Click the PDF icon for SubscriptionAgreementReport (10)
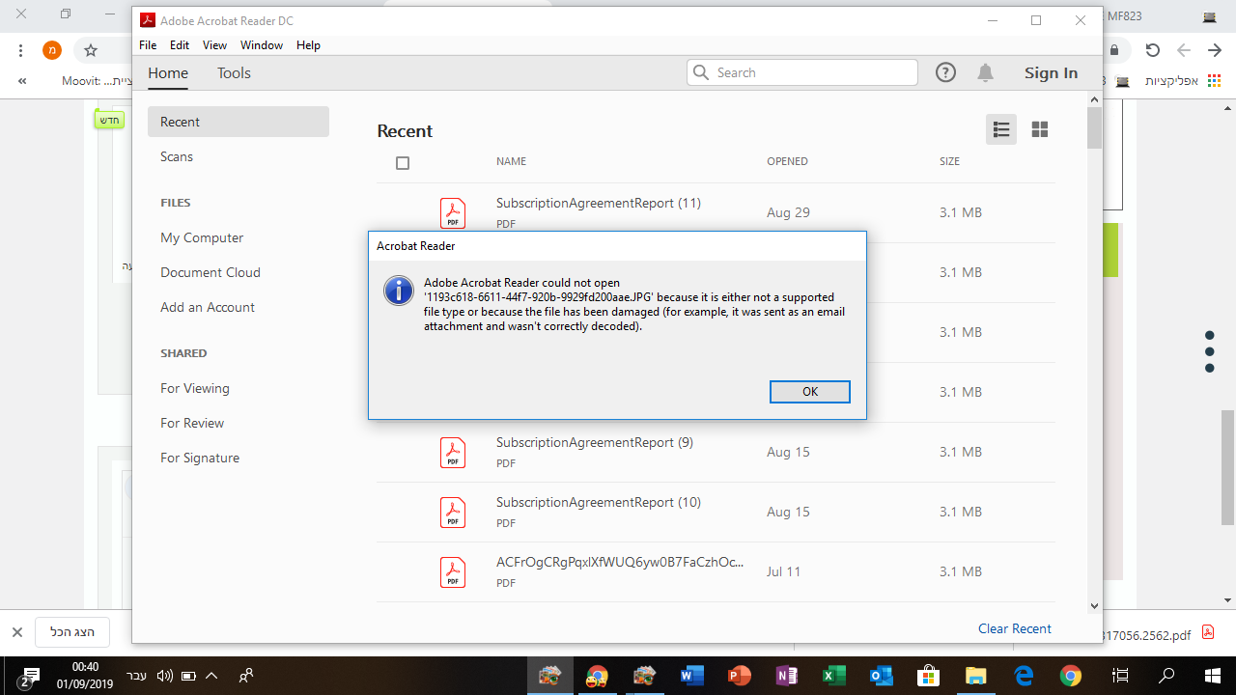1236x695 pixels. [453, 513]
